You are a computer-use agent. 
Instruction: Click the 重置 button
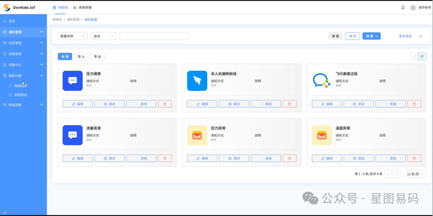tap(336, 36)
